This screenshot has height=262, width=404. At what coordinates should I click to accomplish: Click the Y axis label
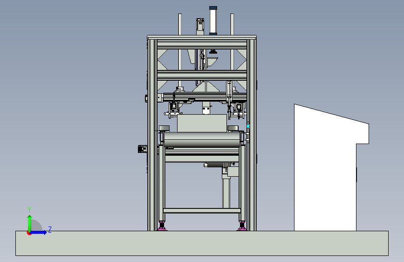[29, 210]
